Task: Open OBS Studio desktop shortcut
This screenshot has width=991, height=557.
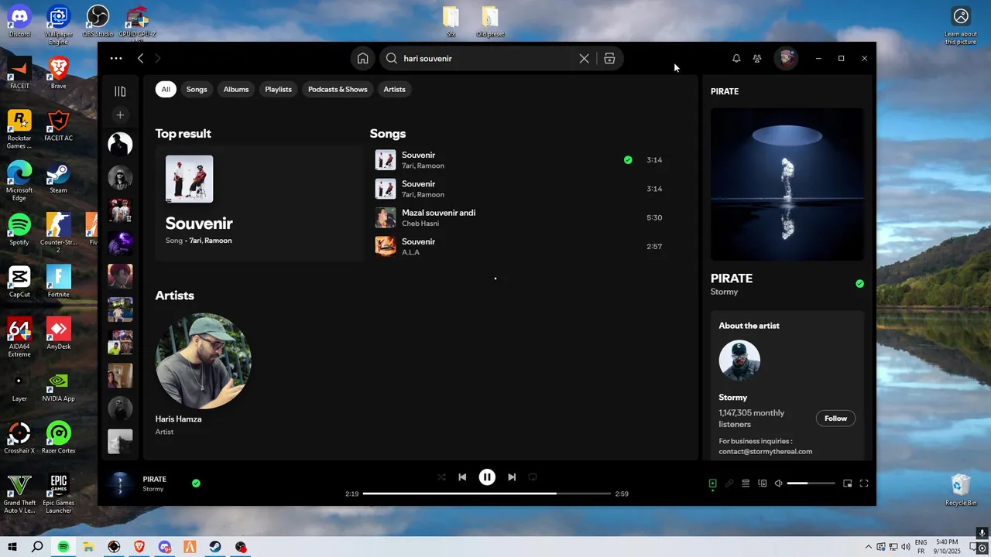Action: (98, 21)
